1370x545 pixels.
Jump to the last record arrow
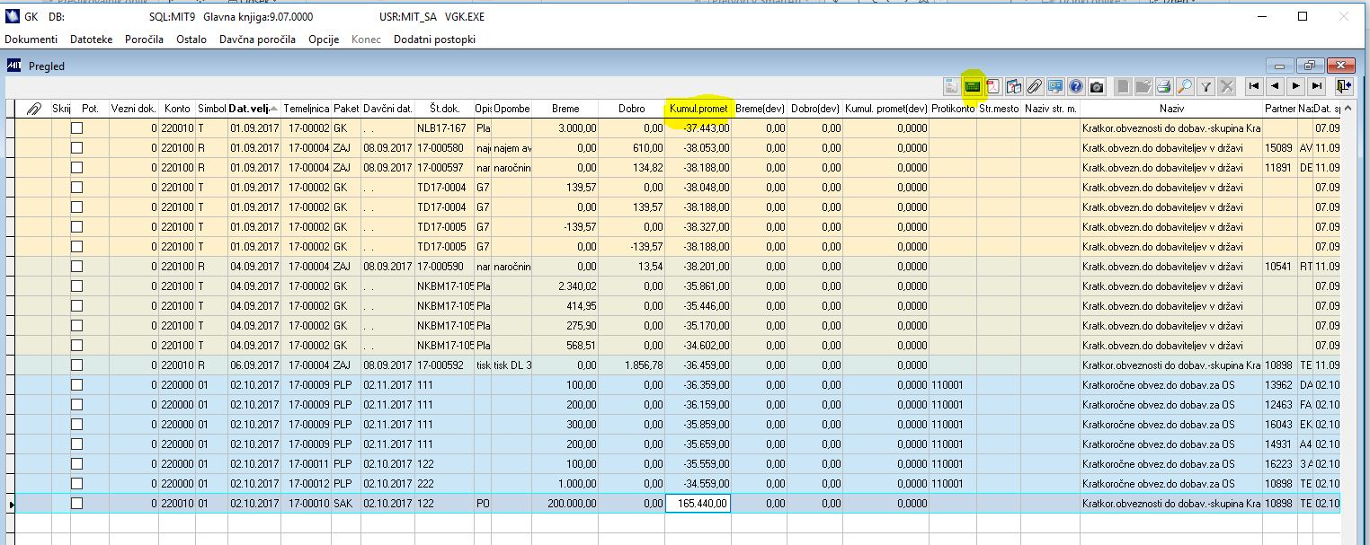click(1317, 86)
